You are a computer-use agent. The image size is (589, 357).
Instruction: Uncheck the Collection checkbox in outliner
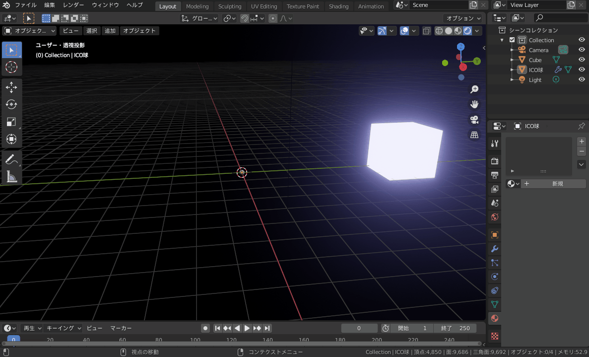click(512, 40)
